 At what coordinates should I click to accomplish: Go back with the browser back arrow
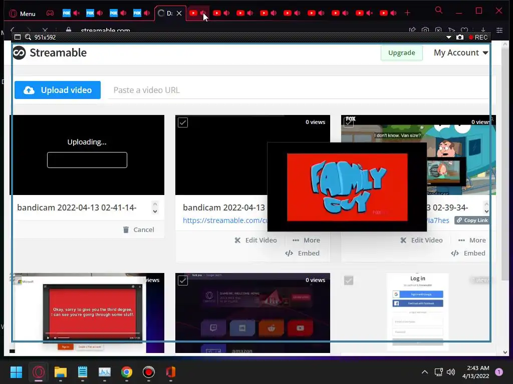[x=13, y=30]
